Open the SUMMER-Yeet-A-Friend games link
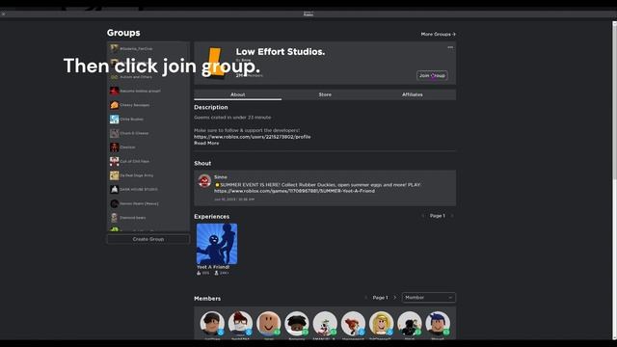Screen dimensions: 617x347 pos(294,191)
